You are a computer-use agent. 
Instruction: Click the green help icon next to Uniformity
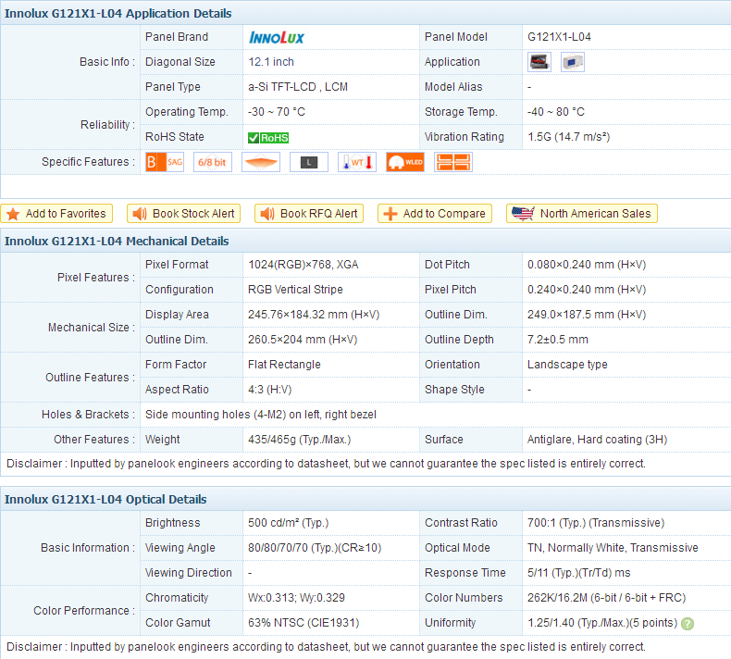[688, 624]
